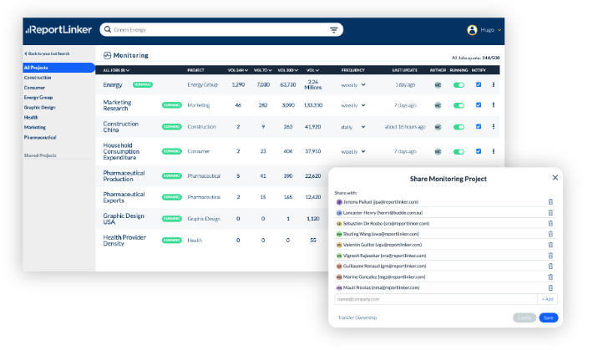Select Energy Group project in sidebar
598x350 pixels.
pyautogui.click(x=38, y=98)
